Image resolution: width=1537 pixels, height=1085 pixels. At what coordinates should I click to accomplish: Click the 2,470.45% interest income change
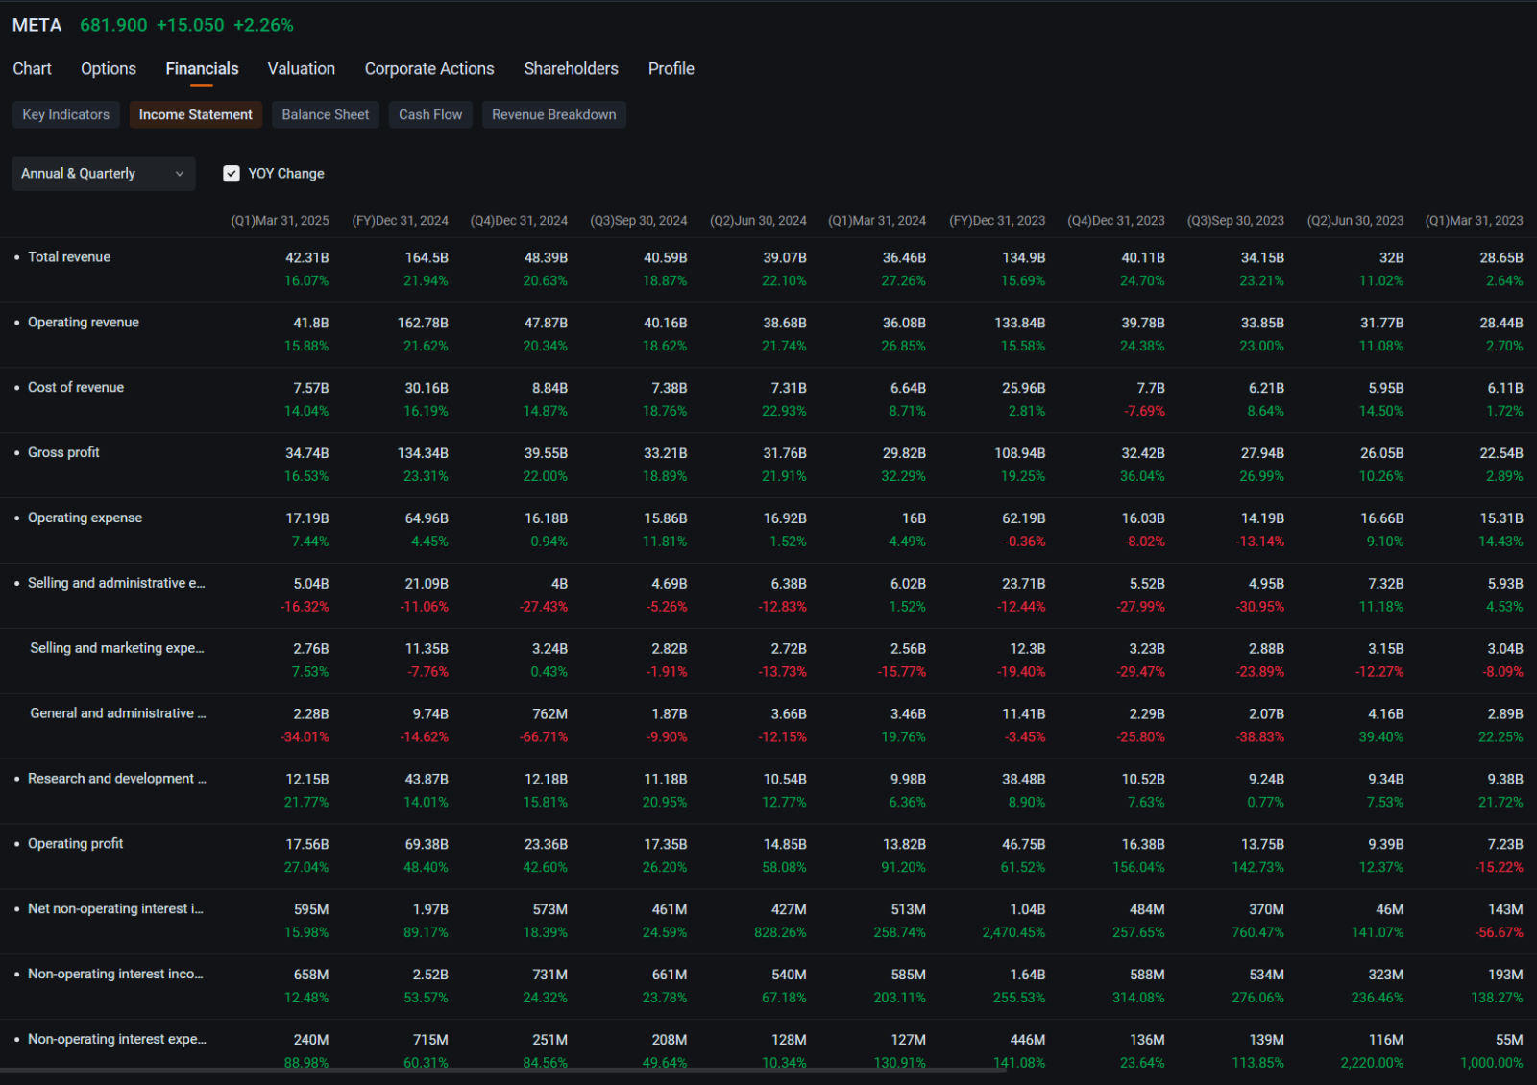(x=1013, y=933)
